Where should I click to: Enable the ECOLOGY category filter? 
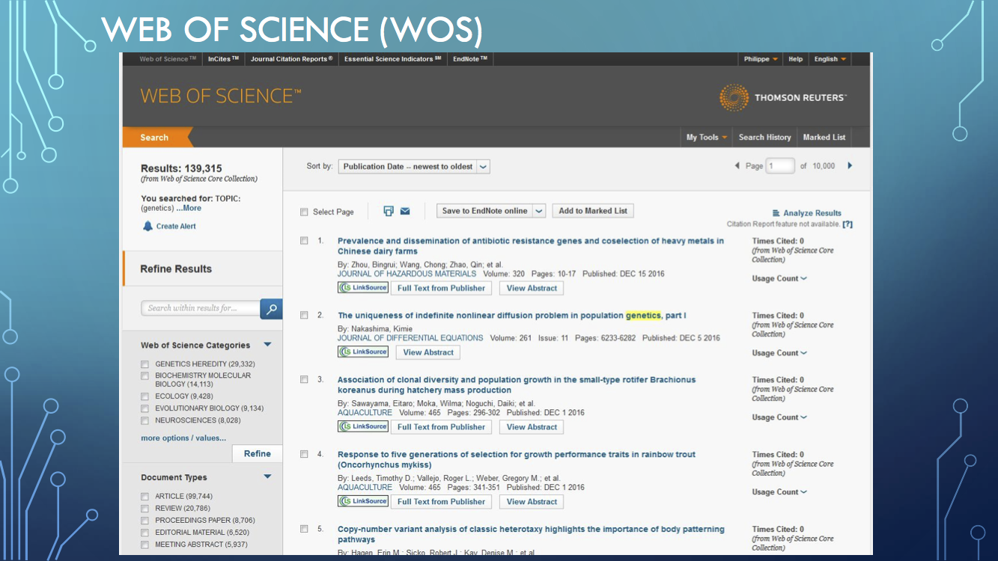pos(145,396)
